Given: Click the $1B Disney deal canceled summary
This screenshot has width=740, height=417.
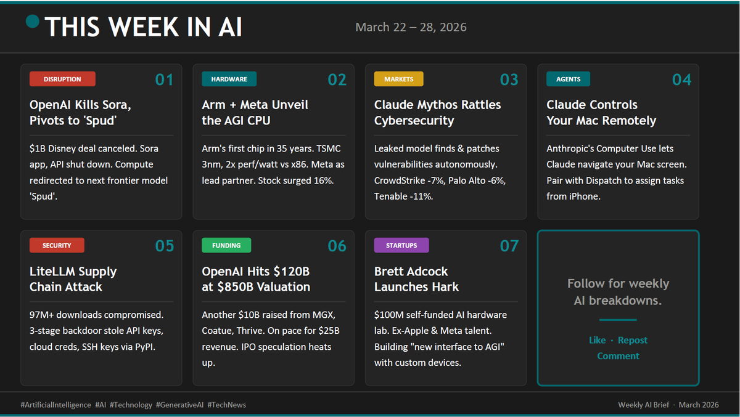Looking at the screenshot, I should (99, 172).
